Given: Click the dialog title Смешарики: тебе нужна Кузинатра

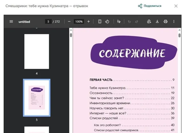Looking at the screenshot, I should pyautogui.click(x=47, y=6).
